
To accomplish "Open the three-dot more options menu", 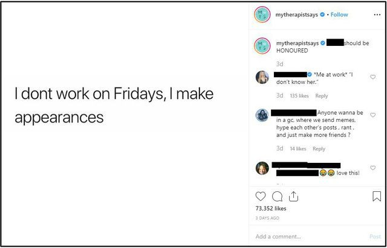I will [x=376, y=14].
